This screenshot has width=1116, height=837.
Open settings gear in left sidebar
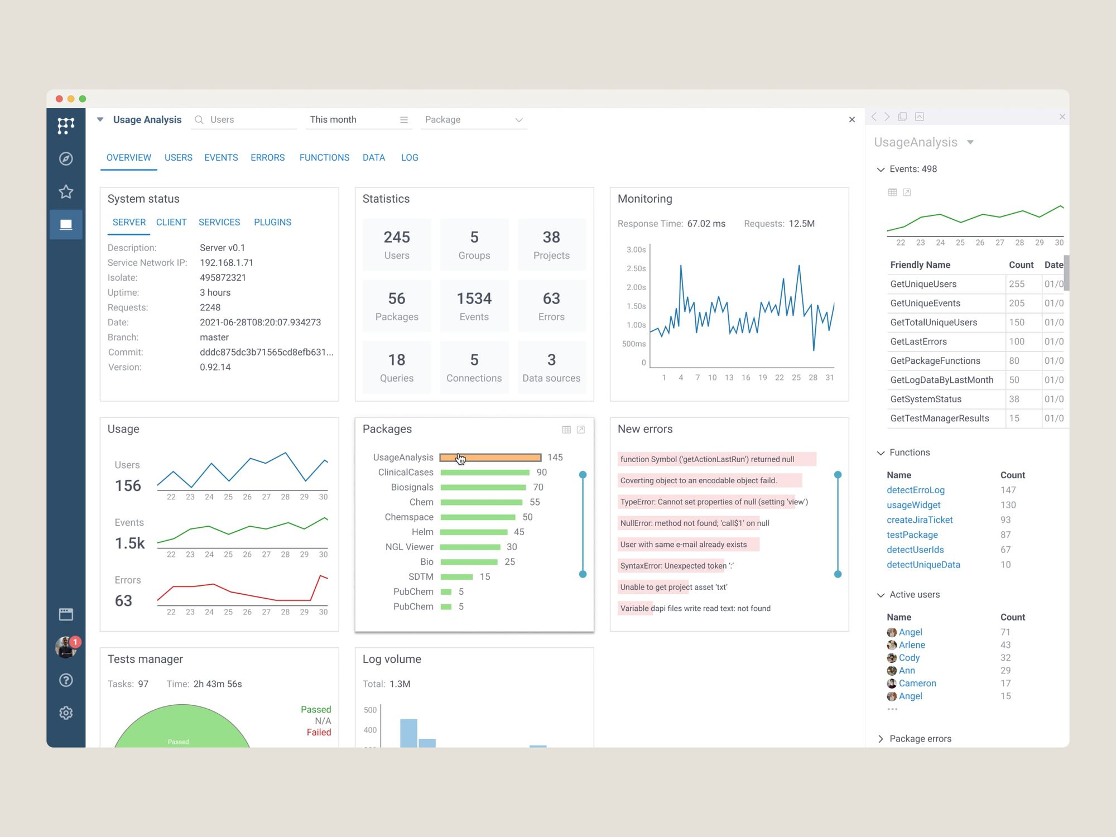pyautogui.click(x=66, y=713)
